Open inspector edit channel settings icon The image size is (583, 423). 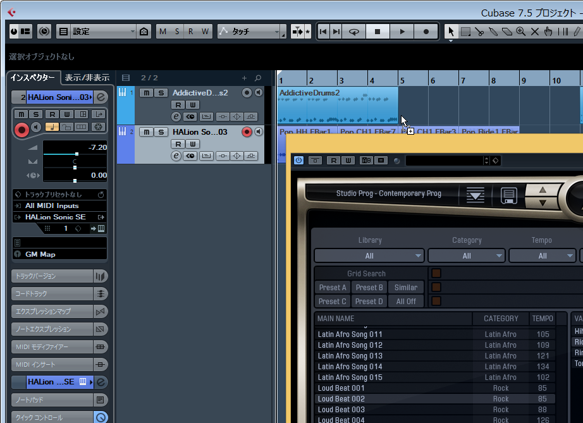click(101, 97)
